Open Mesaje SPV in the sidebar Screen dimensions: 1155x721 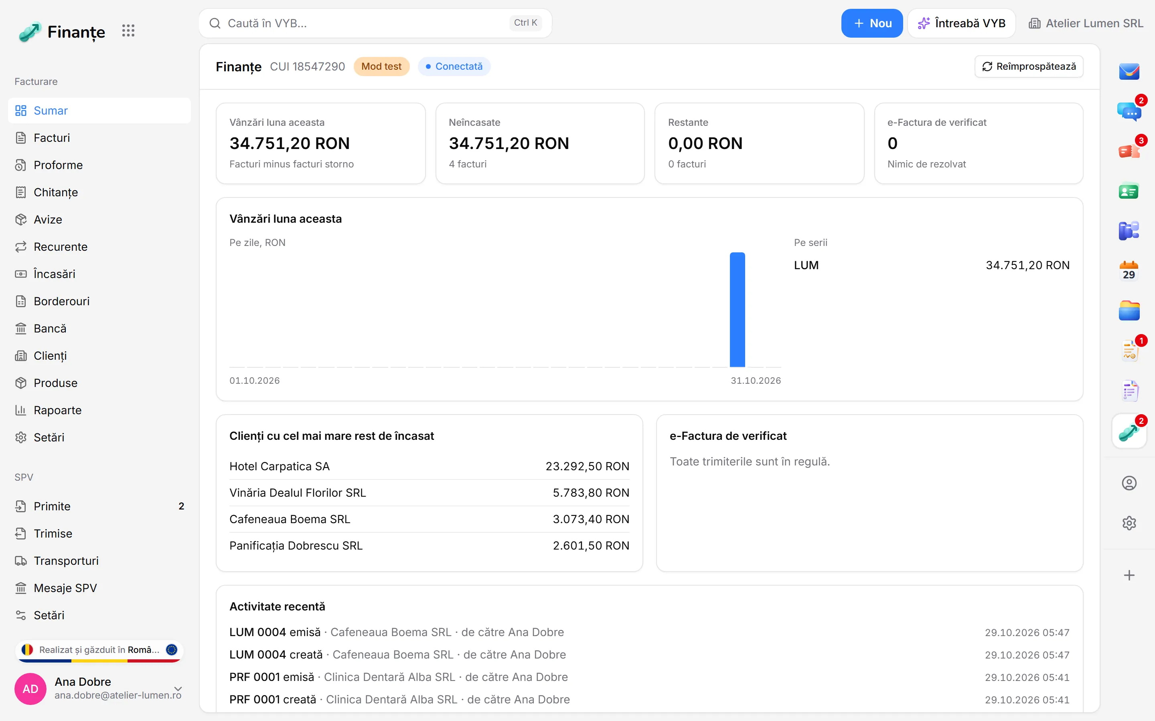99,588
